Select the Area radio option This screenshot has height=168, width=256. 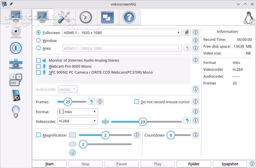[38, 48]
